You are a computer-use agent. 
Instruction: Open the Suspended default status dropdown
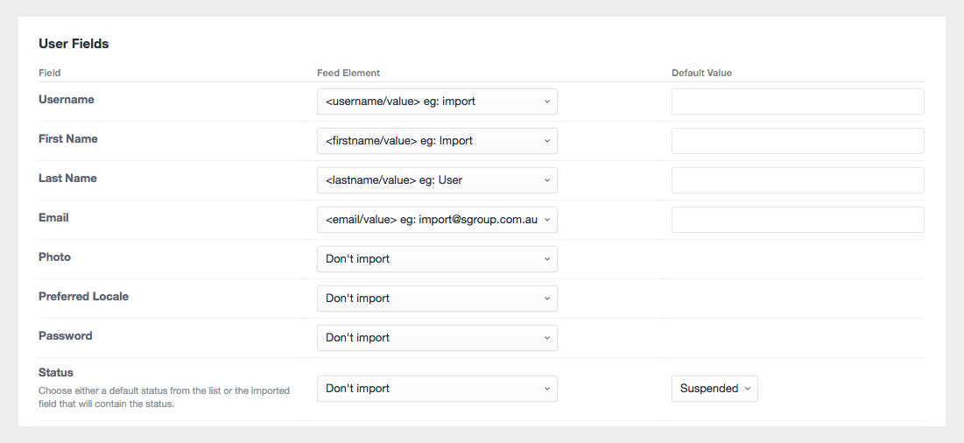tap(714, 389)
